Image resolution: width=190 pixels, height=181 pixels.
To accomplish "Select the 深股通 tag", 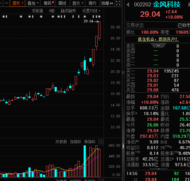I will 37,10.
